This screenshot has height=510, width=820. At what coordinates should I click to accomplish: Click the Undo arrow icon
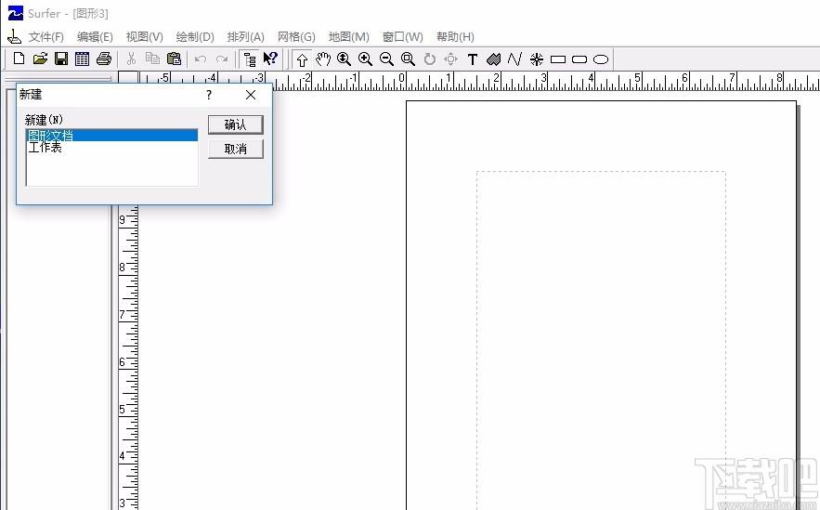click(201, 59)
